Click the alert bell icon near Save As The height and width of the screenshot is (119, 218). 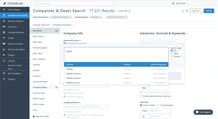pos(183,11)
